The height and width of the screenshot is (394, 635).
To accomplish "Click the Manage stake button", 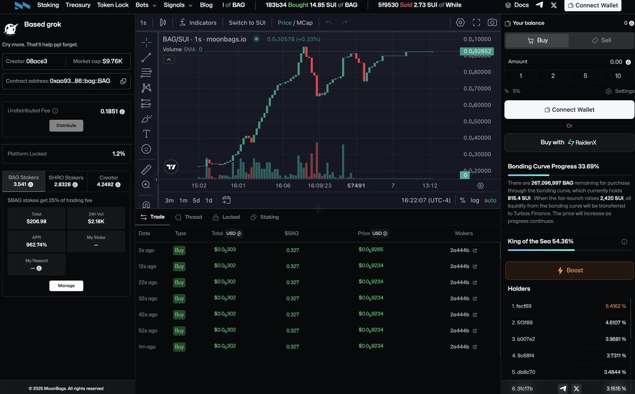I will tap(66, 286).
